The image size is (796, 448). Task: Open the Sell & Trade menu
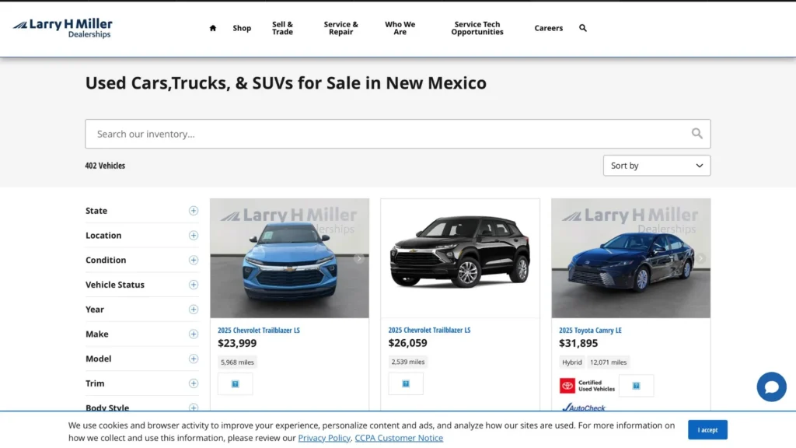pyautogui.click(x=282, y=28)
